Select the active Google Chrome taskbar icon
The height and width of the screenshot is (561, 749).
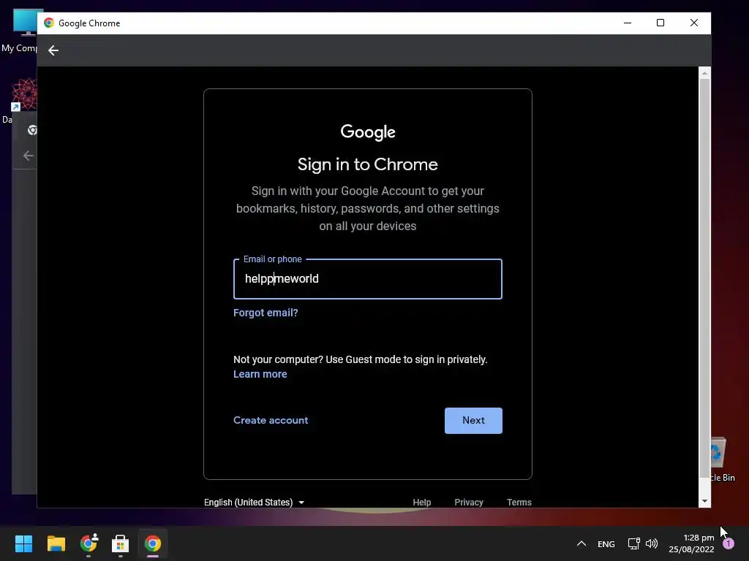(152, 543)
